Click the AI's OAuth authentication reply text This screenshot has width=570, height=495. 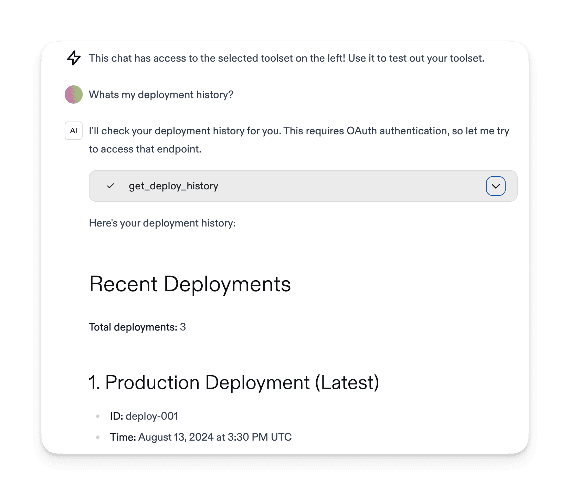tap(299, 131)
